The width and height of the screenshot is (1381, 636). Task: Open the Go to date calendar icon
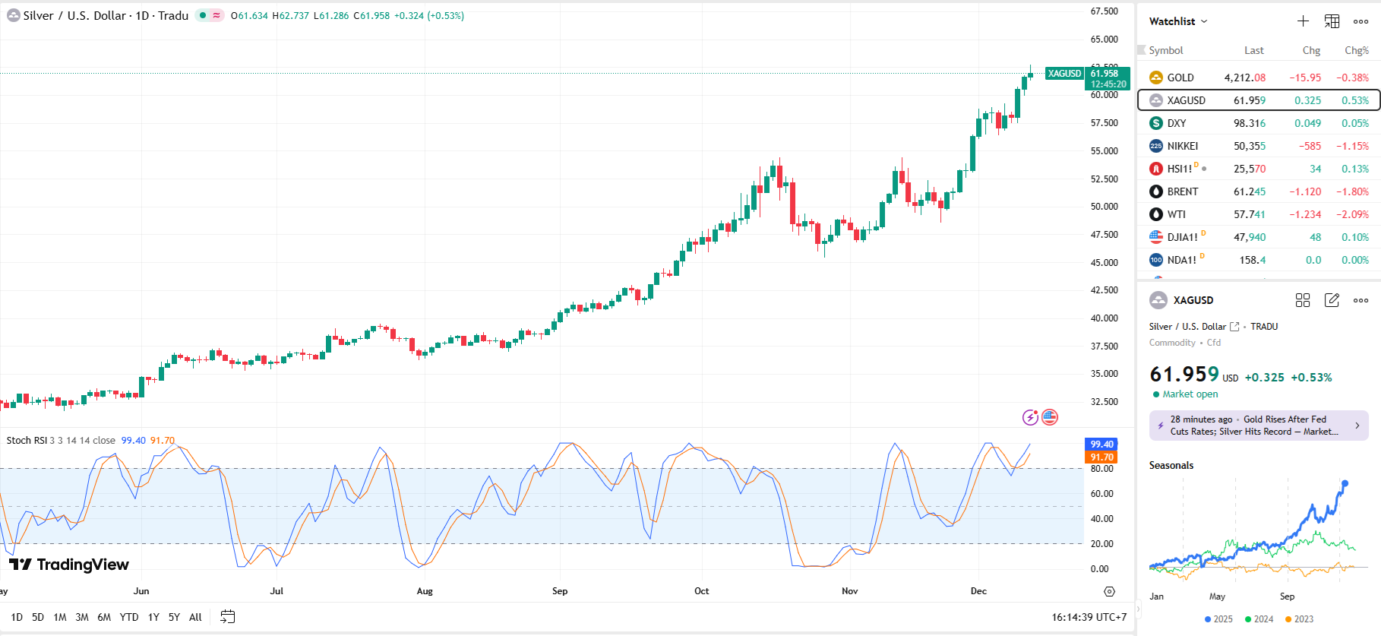[x=227, y=617]
